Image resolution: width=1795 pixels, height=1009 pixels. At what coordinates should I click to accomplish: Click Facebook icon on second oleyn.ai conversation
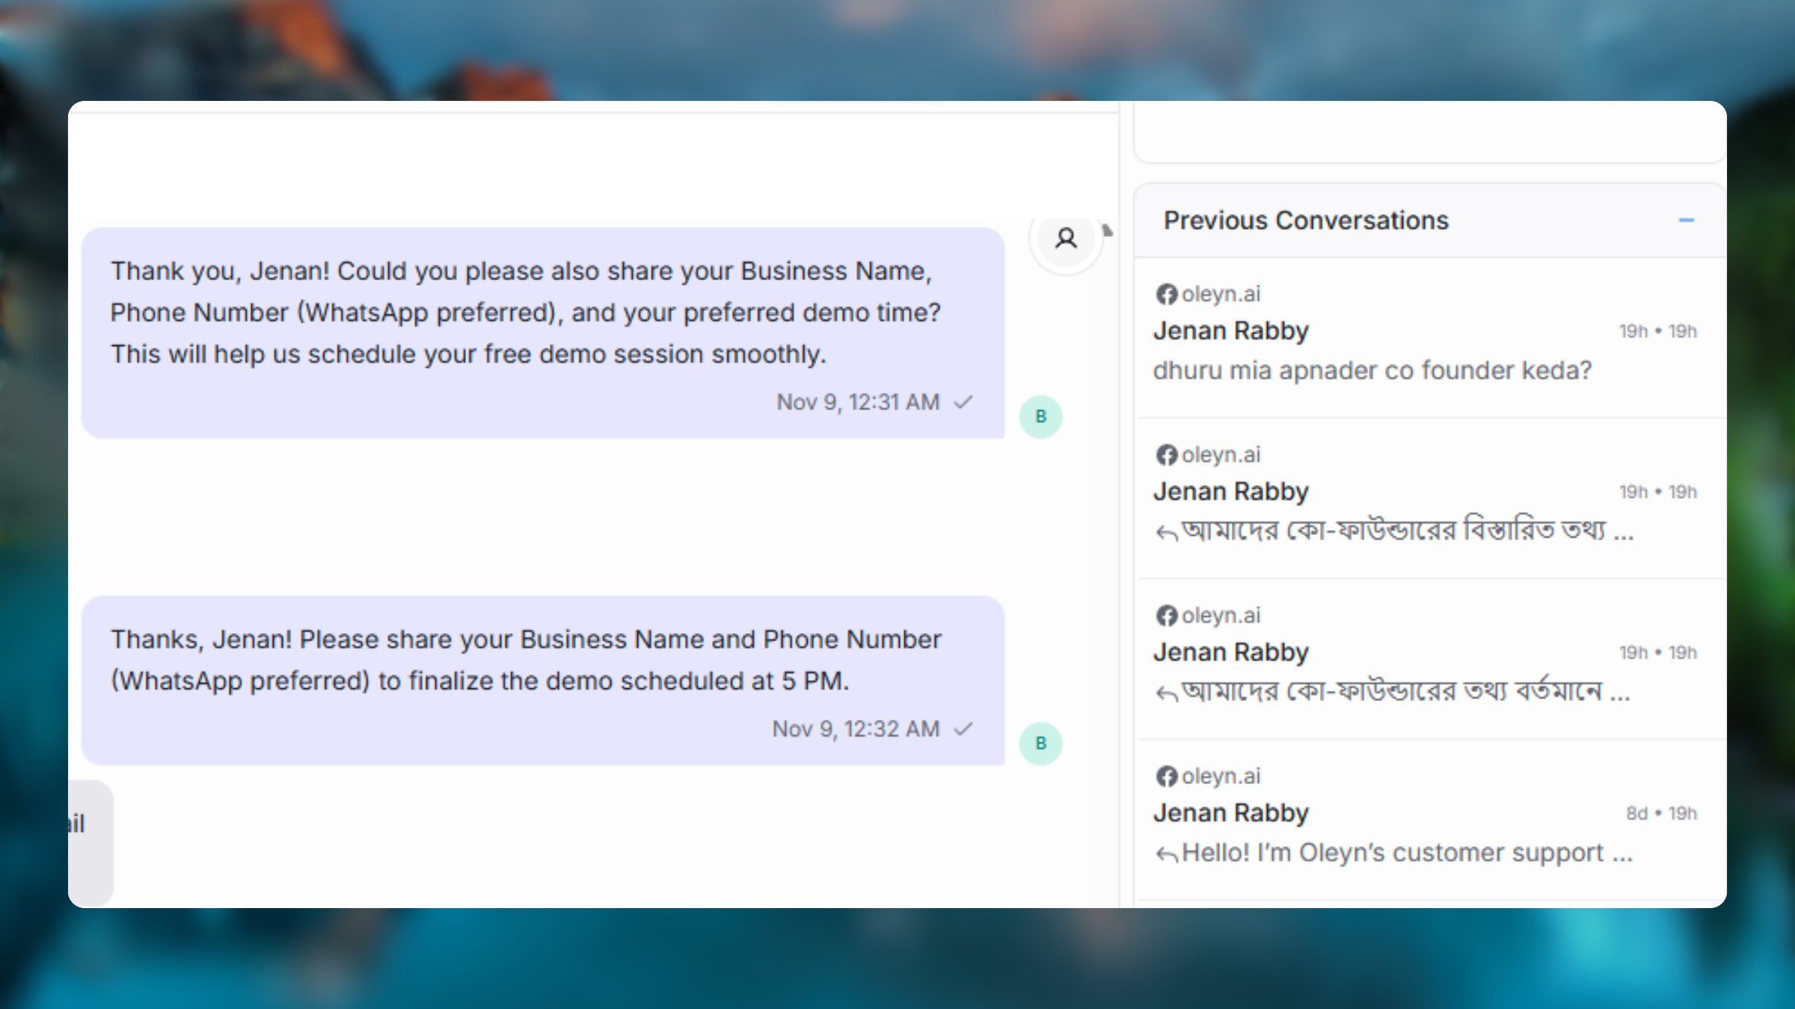pyautogui.click(x=1166, y=455)
